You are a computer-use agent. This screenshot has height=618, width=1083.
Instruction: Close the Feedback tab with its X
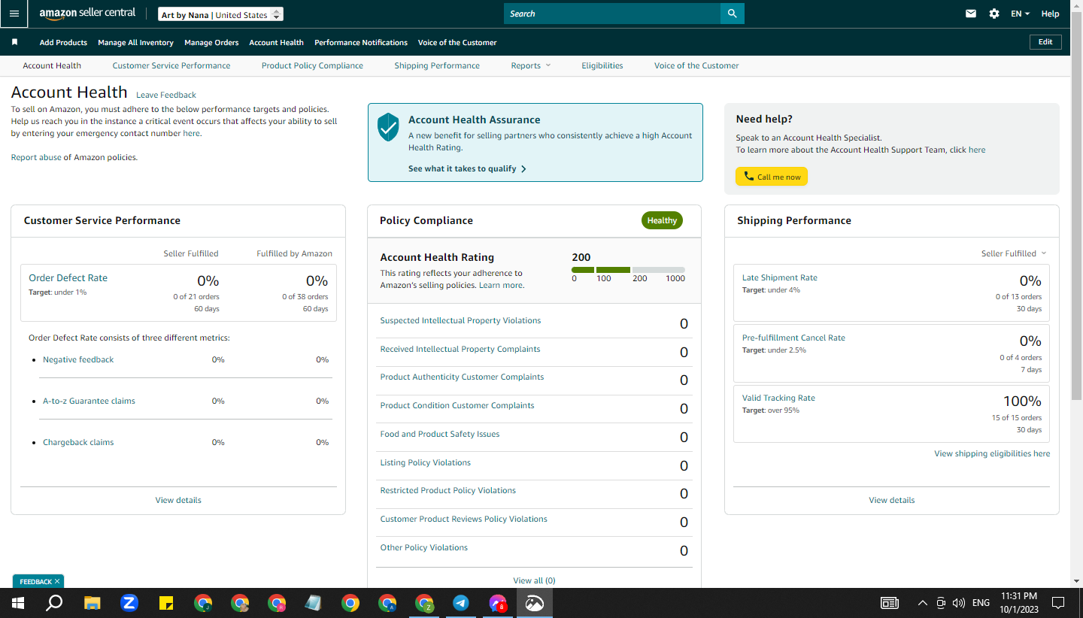coord(57,581)
